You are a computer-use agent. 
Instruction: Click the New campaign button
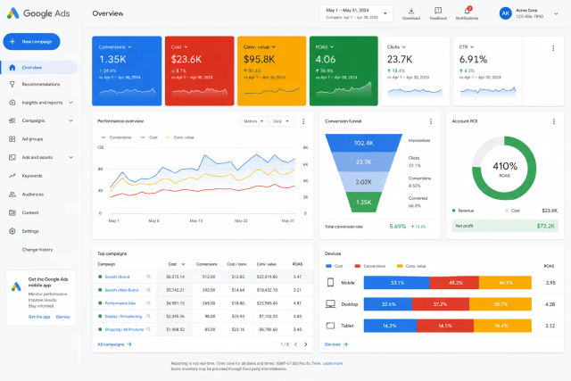(32, 42)
